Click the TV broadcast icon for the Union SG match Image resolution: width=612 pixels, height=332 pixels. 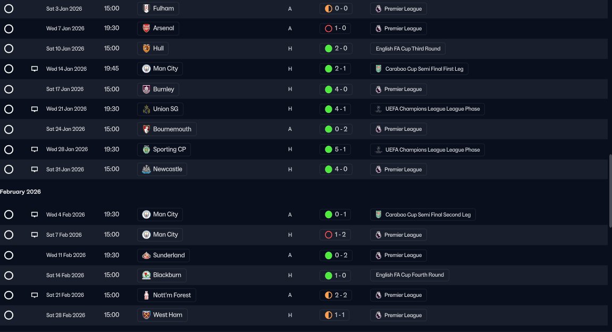pos(35,109)
